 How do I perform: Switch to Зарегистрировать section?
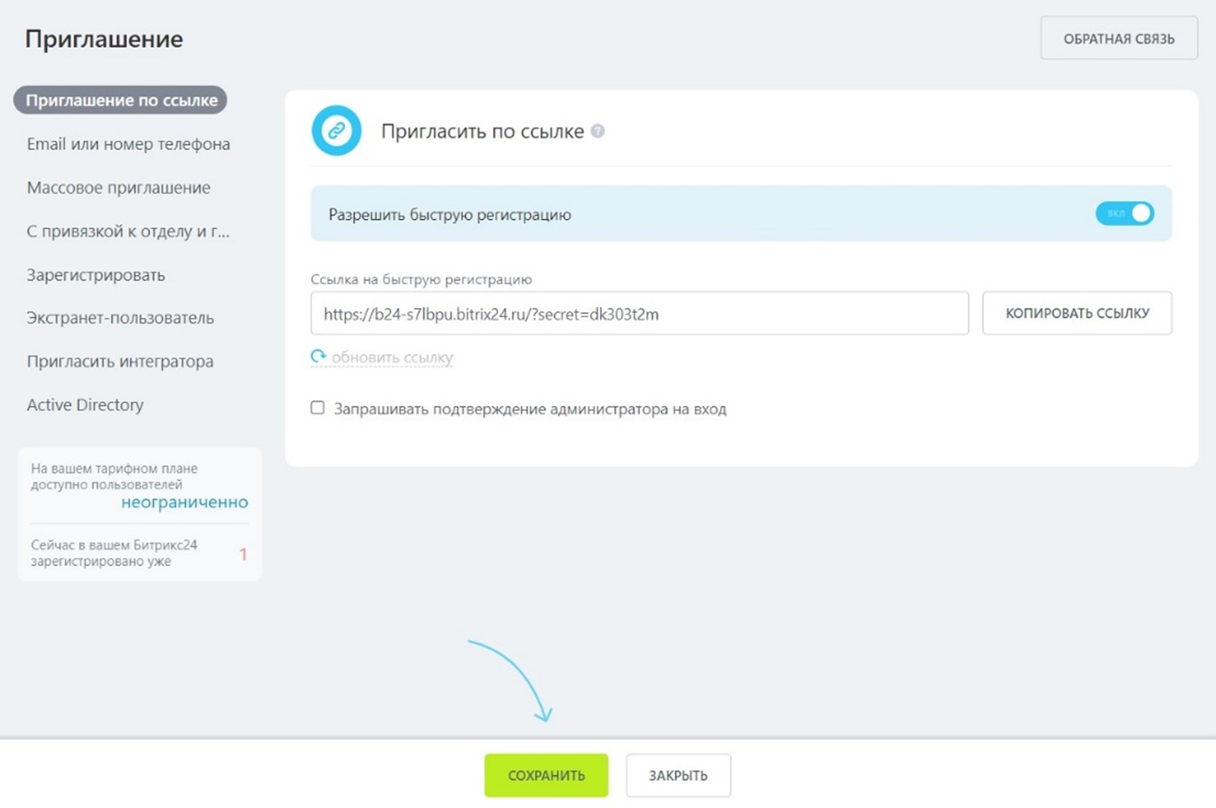(96, 275)
